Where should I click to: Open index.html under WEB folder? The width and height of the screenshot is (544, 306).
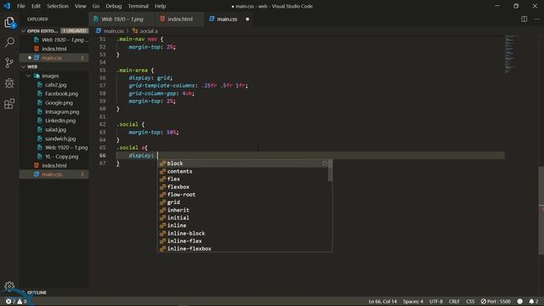click(54, 166)
